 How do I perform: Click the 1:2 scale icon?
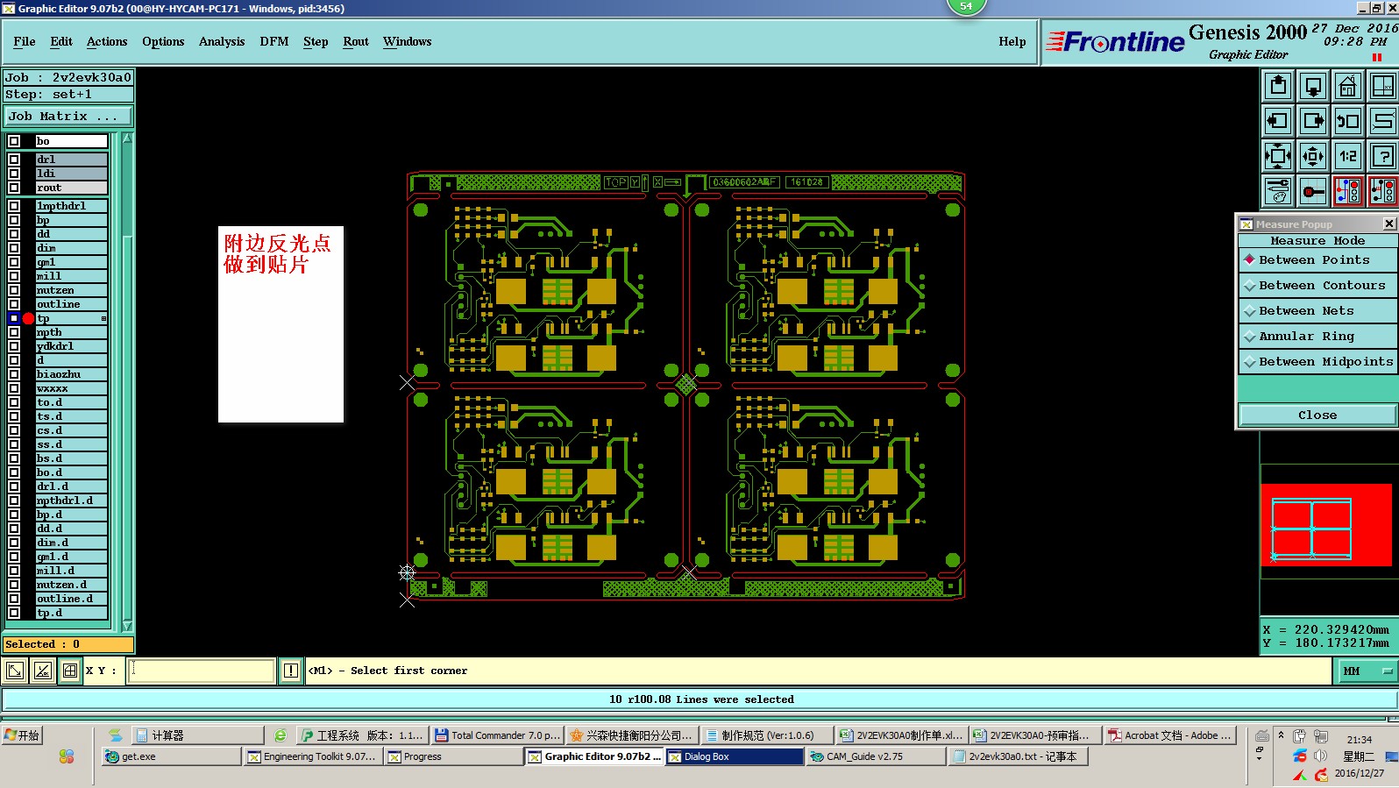(x=1348, y=156)
